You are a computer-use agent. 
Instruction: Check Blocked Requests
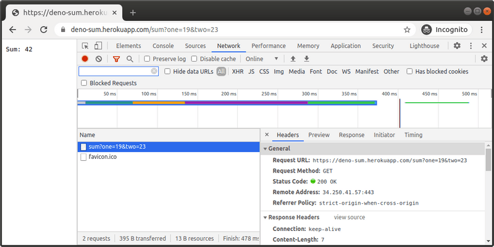(x=84, y=83)
